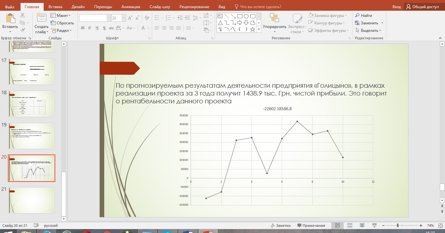Toggle text shadow (S) formatting
The width and height of the screenshot is (445, 233).
[104, 28]
